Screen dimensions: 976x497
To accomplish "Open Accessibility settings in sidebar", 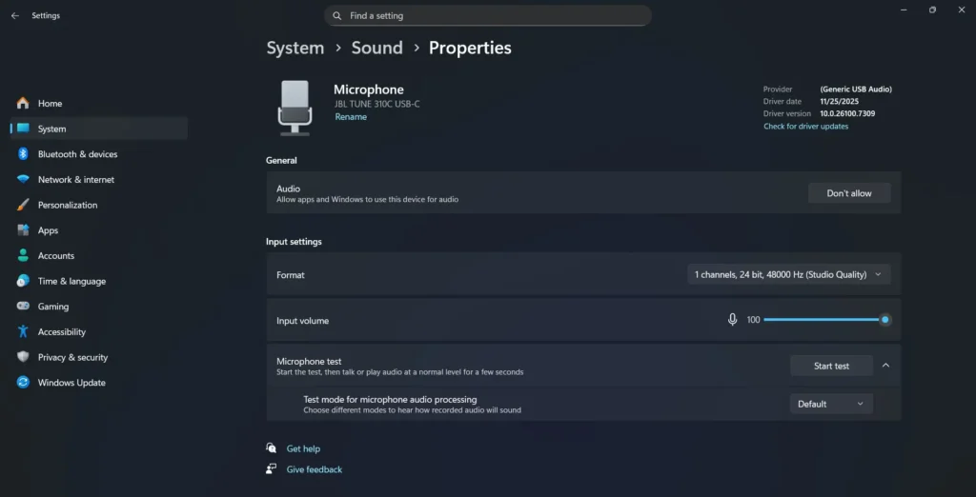I will coord(99,331).
